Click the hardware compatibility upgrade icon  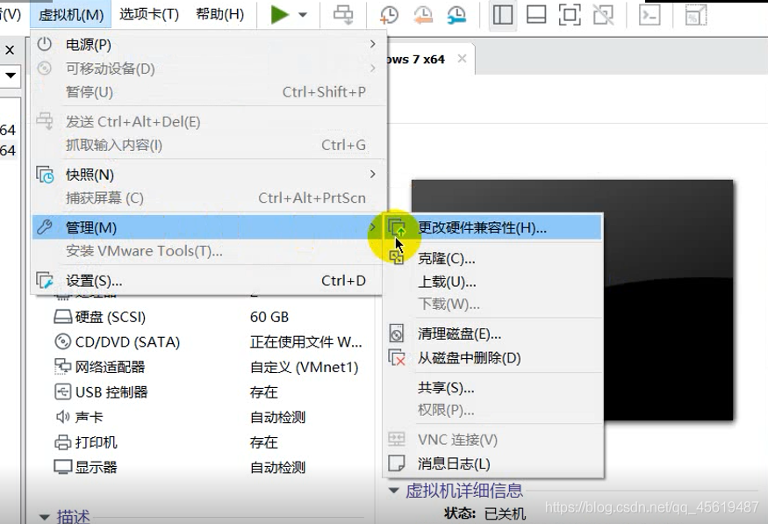pyautogui.click(x=398, y=227)
